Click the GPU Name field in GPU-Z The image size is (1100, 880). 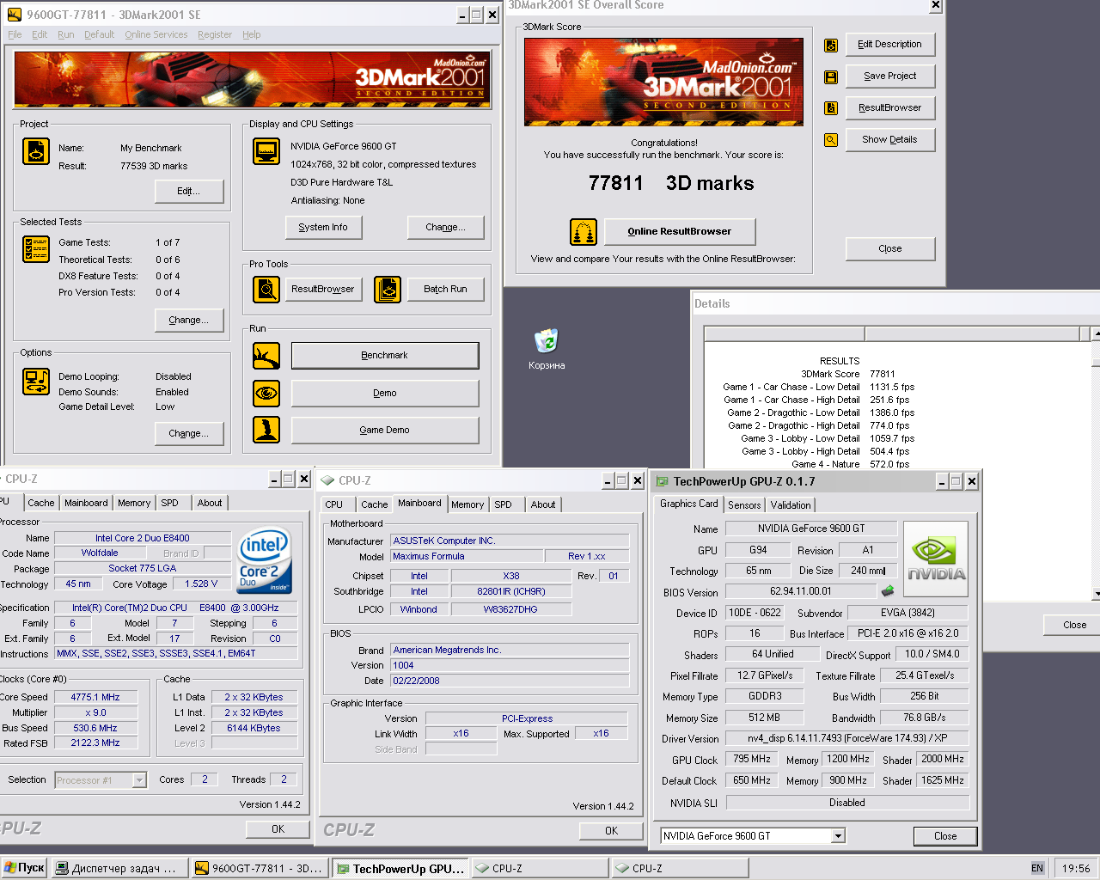811,529
